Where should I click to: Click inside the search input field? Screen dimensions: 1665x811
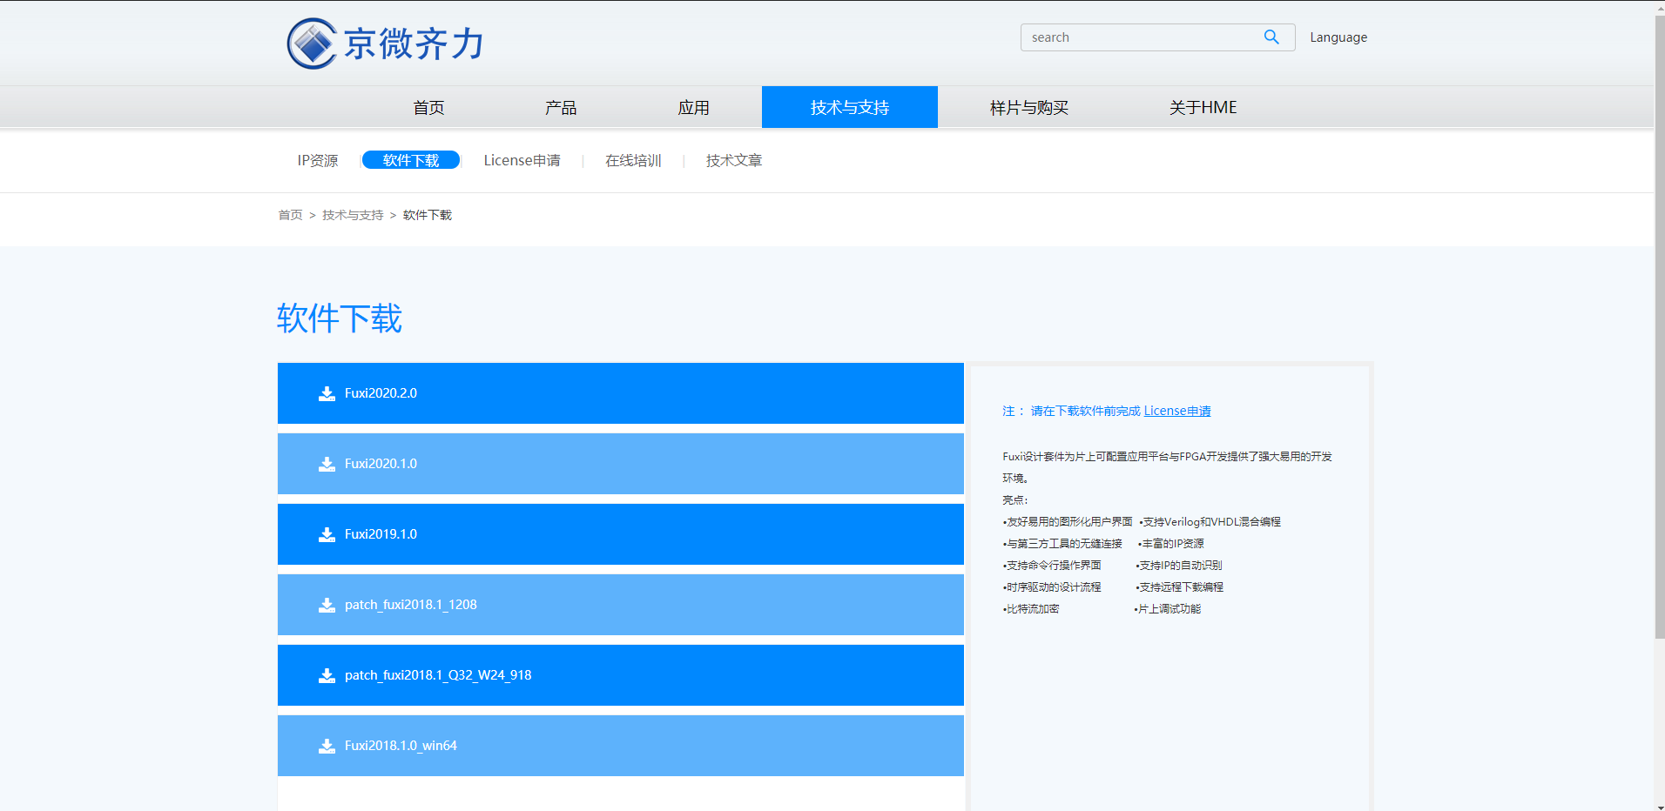tap(1132, 37)
